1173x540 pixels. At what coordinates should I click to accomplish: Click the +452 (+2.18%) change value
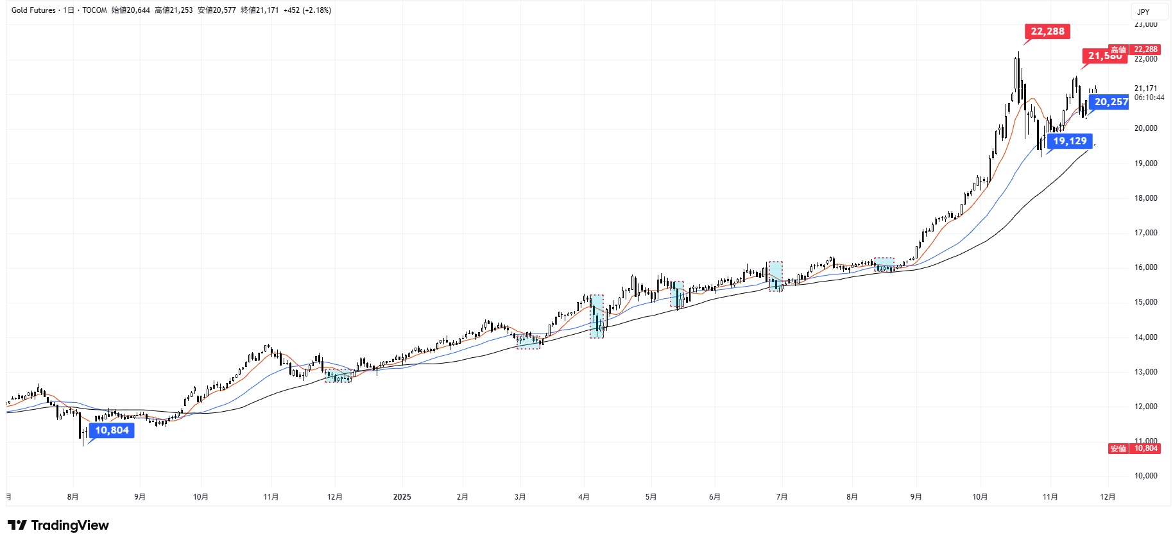point(307,10)
